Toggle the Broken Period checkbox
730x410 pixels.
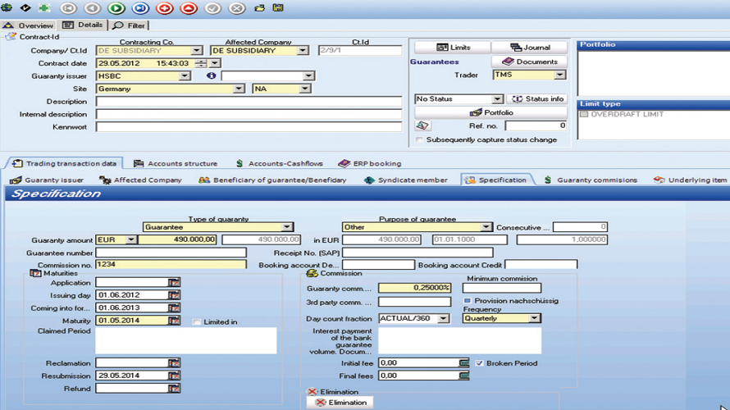pyautogui.click(x=479, y=363)
